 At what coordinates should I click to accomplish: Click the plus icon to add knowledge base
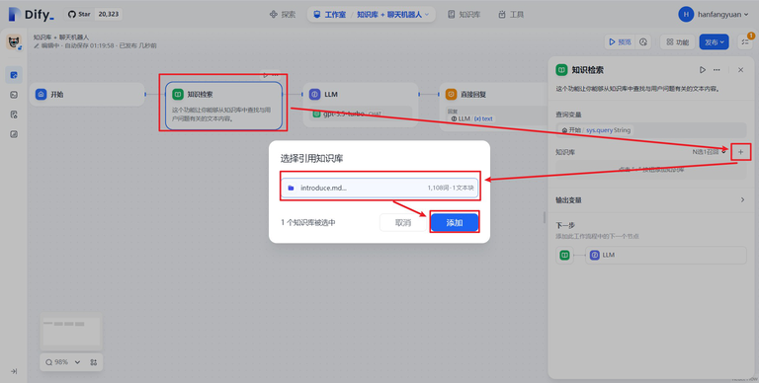[x=740, y=152]
